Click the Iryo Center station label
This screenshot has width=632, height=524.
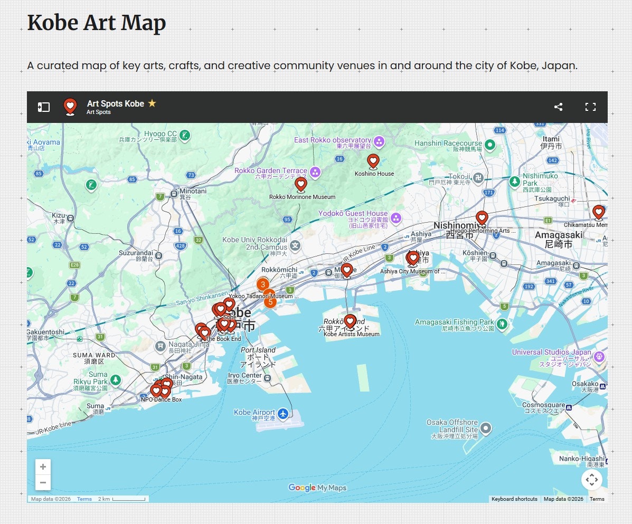244,375
